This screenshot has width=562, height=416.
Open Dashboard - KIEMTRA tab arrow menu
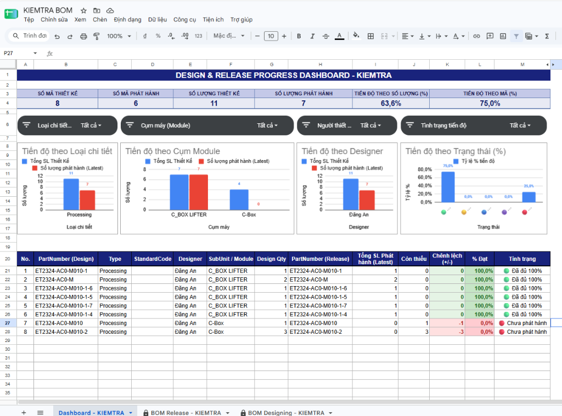click(x=131, y=413)
